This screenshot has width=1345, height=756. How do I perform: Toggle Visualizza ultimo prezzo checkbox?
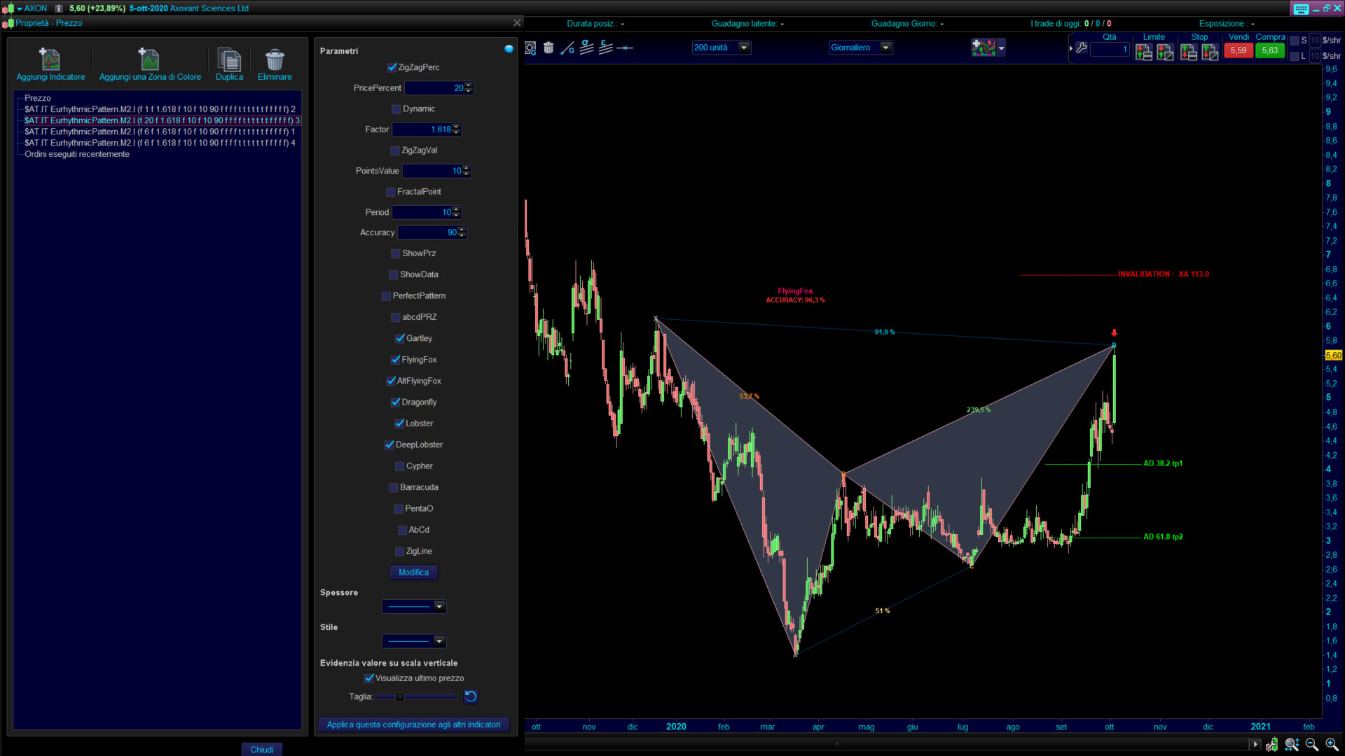pos(369,678)
